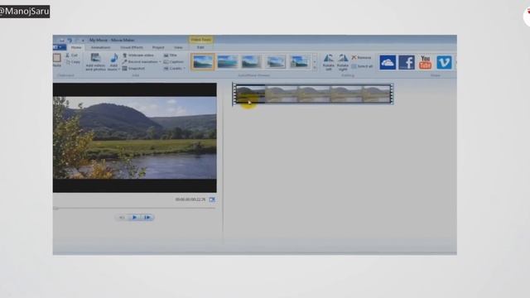The height and width of the screenshot is (298, 530).
Task: Click Select all in the Editing group
Action: point(362,66)
